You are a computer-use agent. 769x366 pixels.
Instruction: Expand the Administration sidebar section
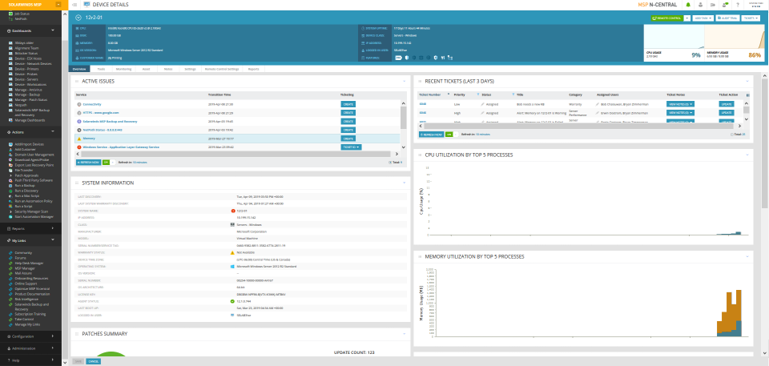tap(52, 348)
